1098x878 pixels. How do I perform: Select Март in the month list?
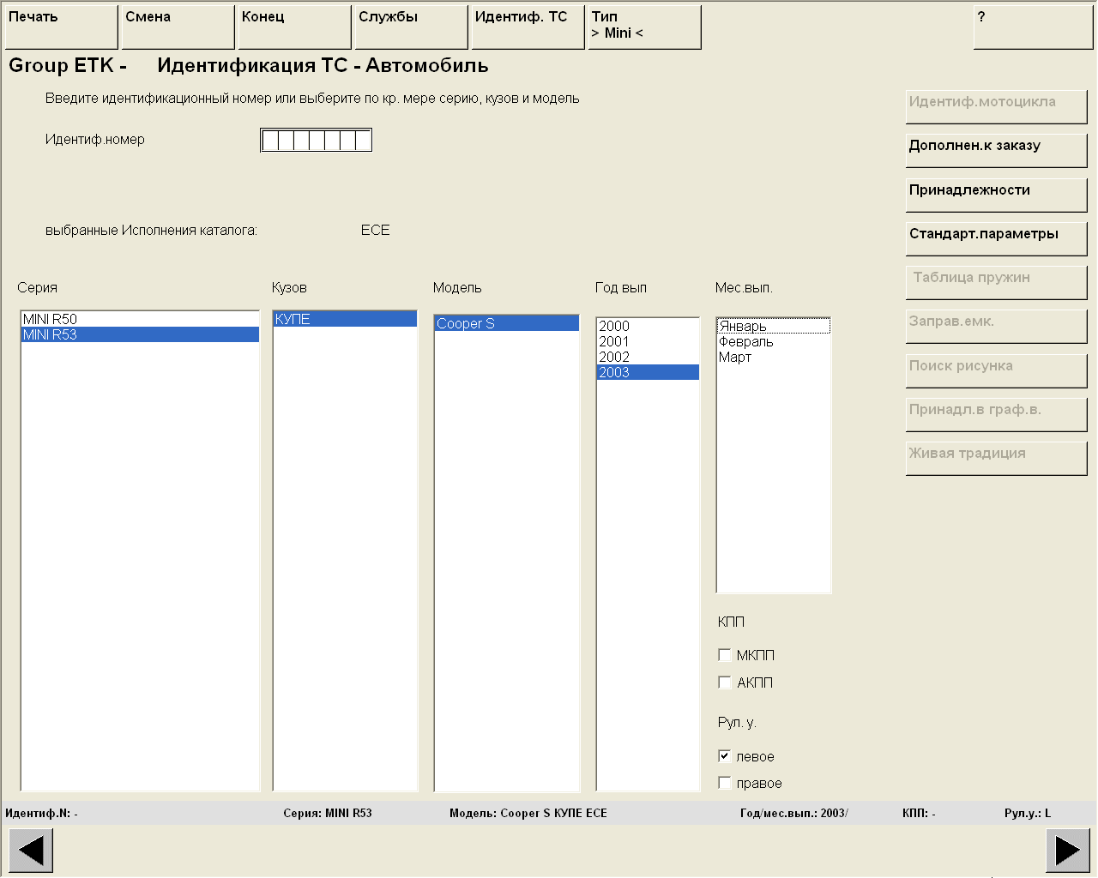[774, 357]
